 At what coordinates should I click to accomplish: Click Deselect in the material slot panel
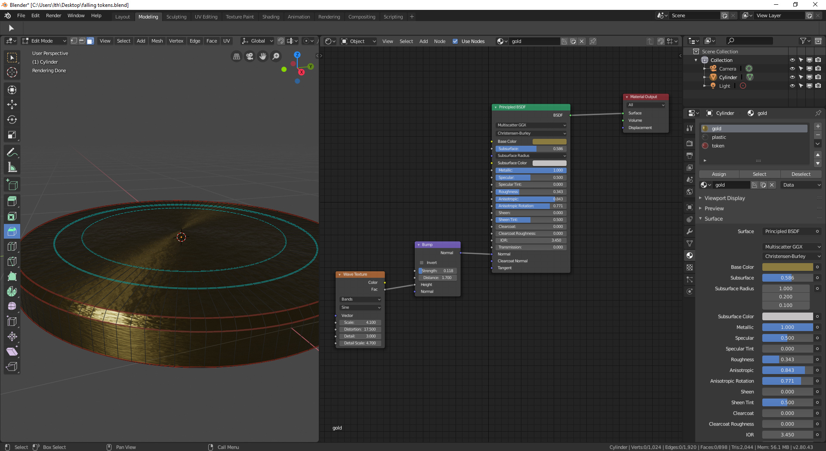pos(801,174)
